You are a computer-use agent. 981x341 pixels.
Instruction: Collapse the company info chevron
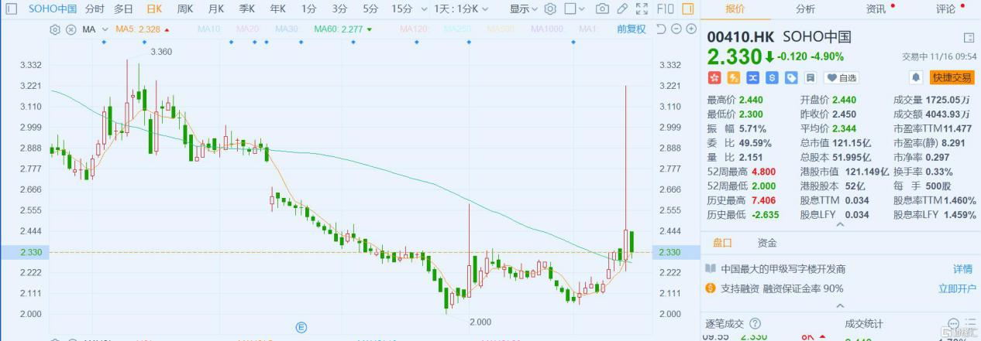tap(840, 305)
